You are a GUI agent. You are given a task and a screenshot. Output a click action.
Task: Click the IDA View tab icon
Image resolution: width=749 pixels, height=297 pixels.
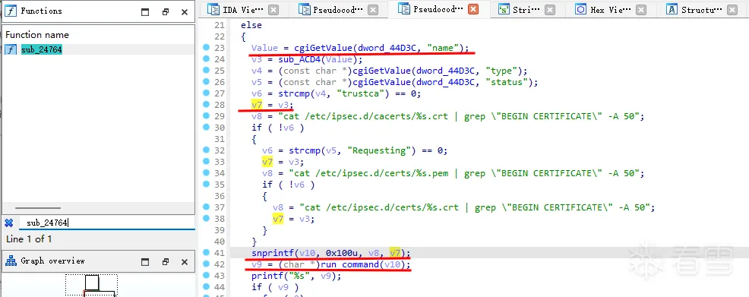pos(214,10)
